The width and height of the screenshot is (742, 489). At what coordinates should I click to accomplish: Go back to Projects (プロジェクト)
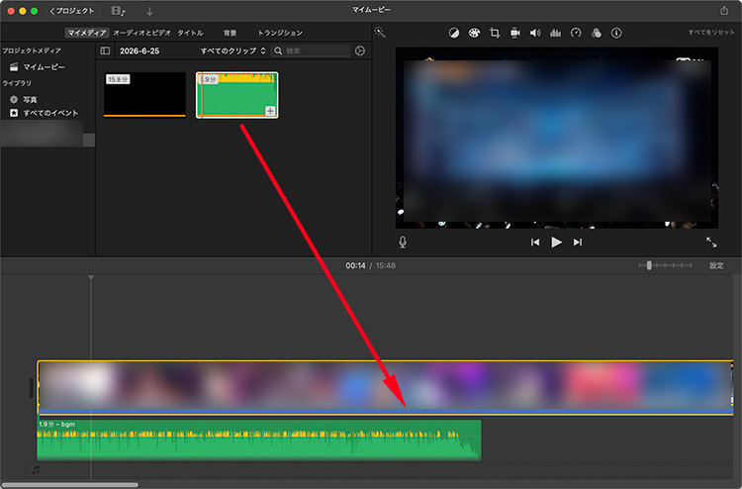point(72,11)
